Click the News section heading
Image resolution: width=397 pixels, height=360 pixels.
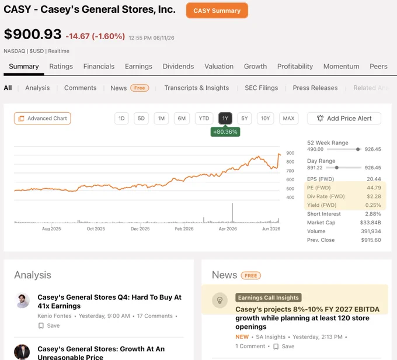224,275
